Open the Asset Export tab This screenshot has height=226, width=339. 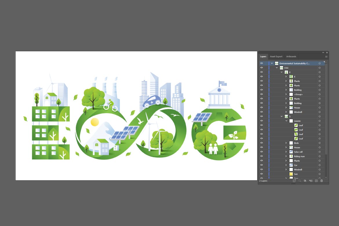point(276,57)
